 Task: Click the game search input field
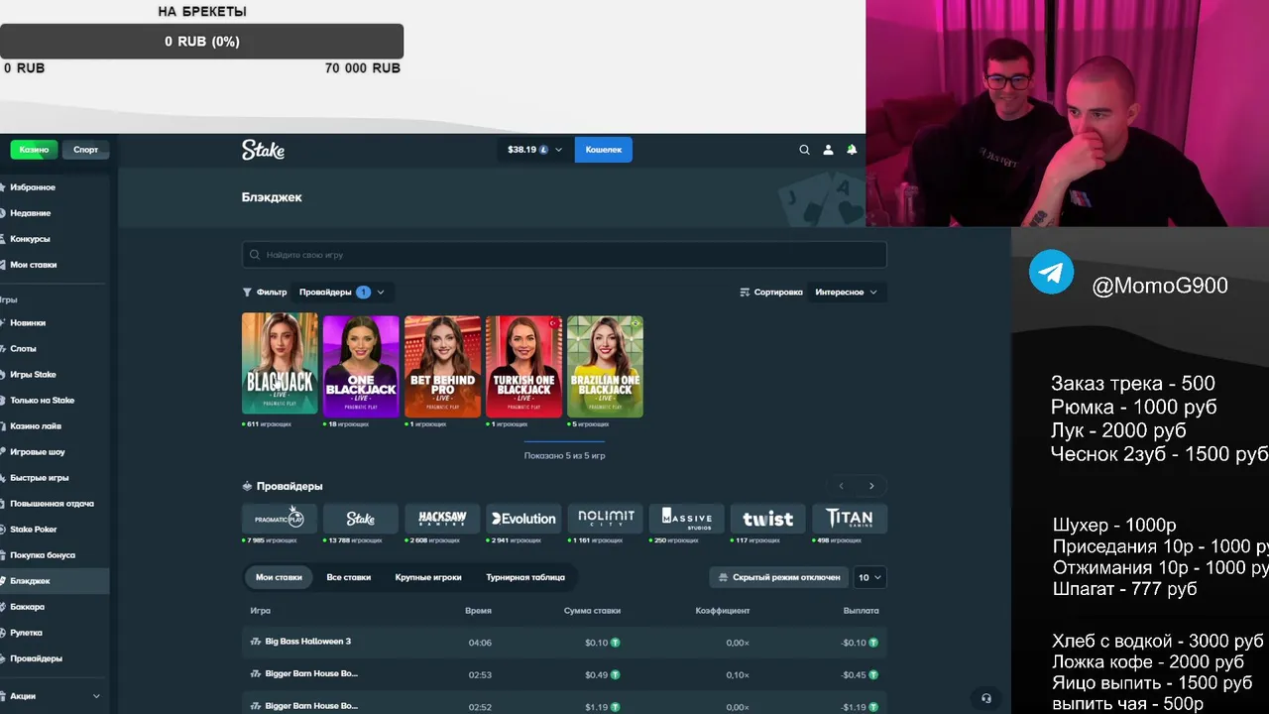564,255
